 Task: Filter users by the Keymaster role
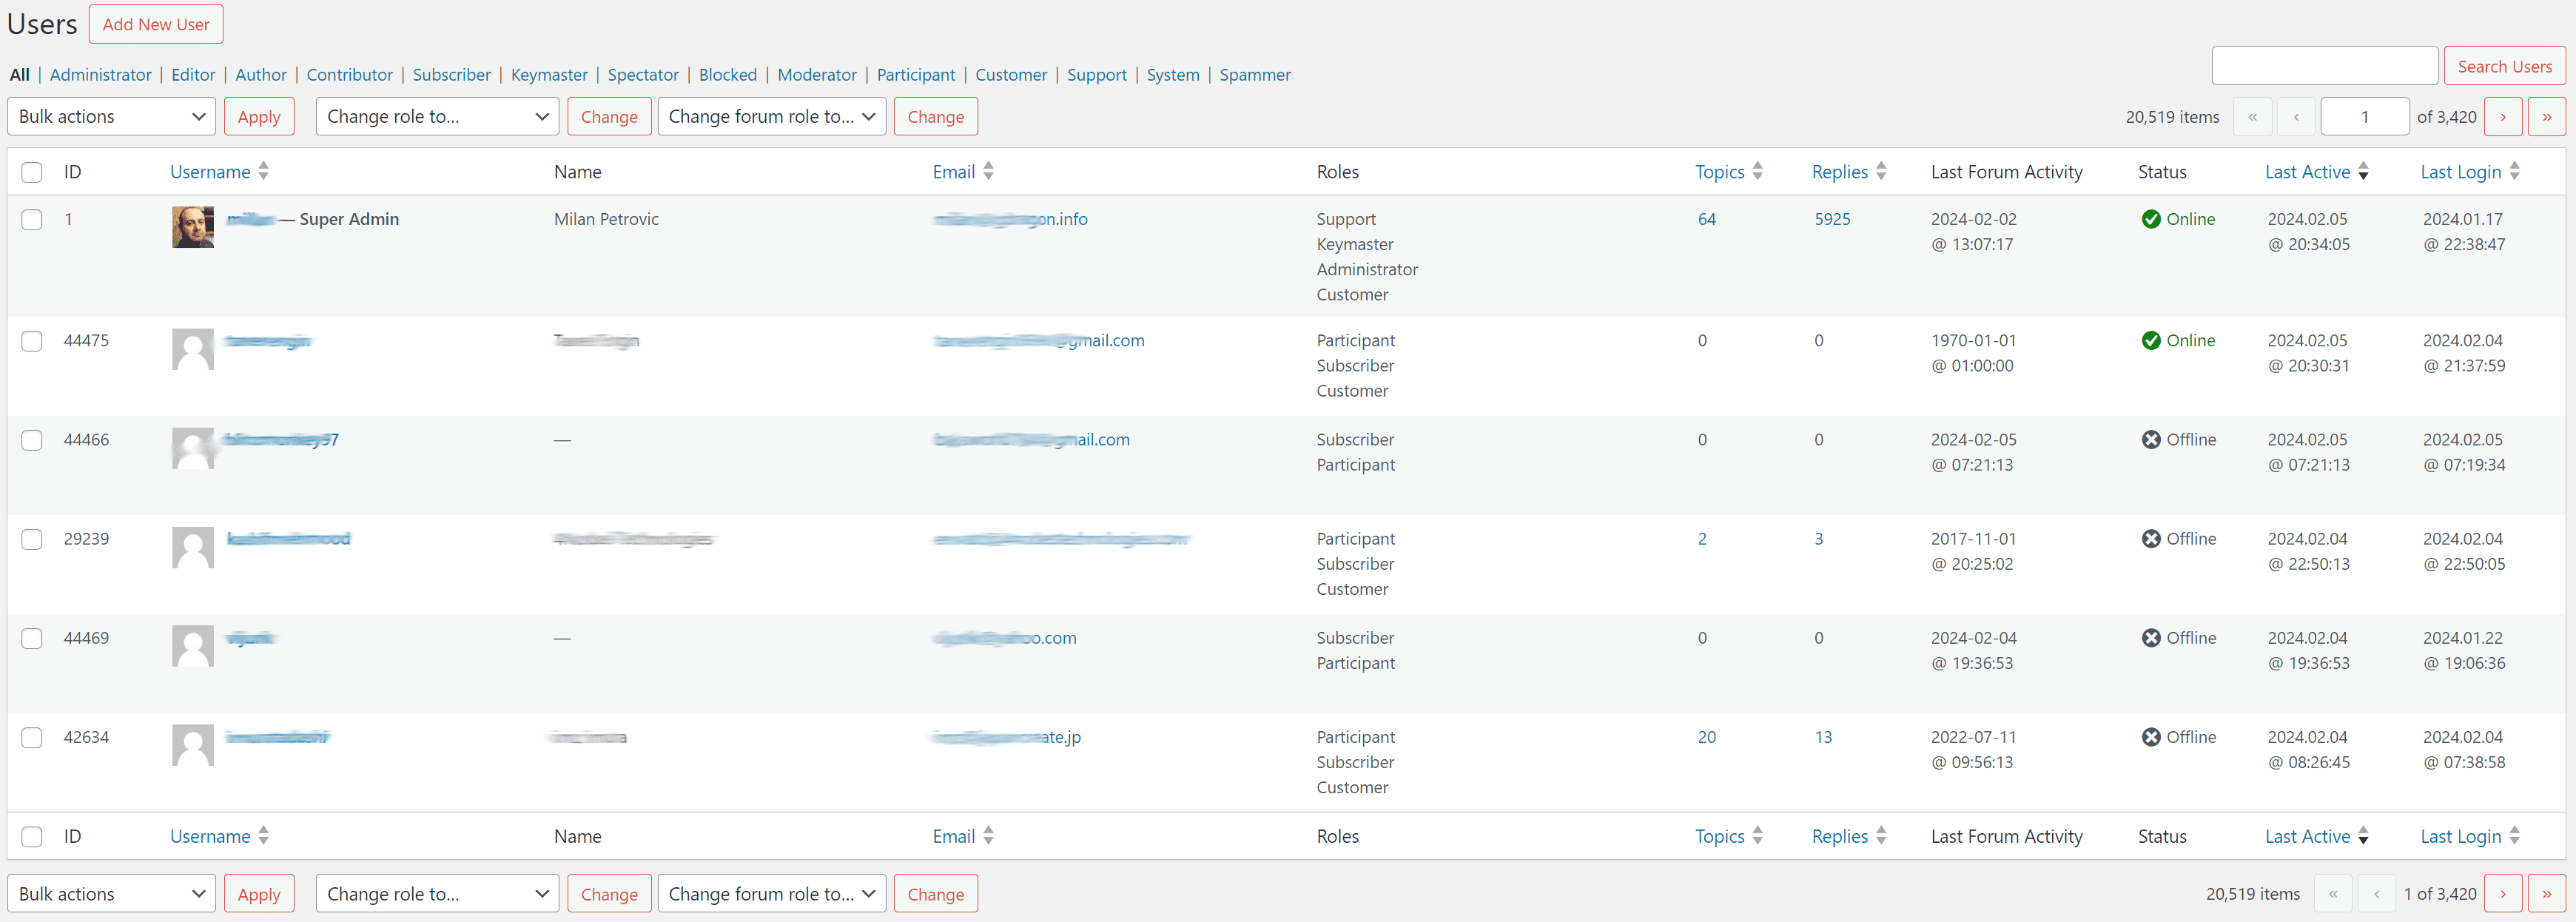(x=549, y=75)
